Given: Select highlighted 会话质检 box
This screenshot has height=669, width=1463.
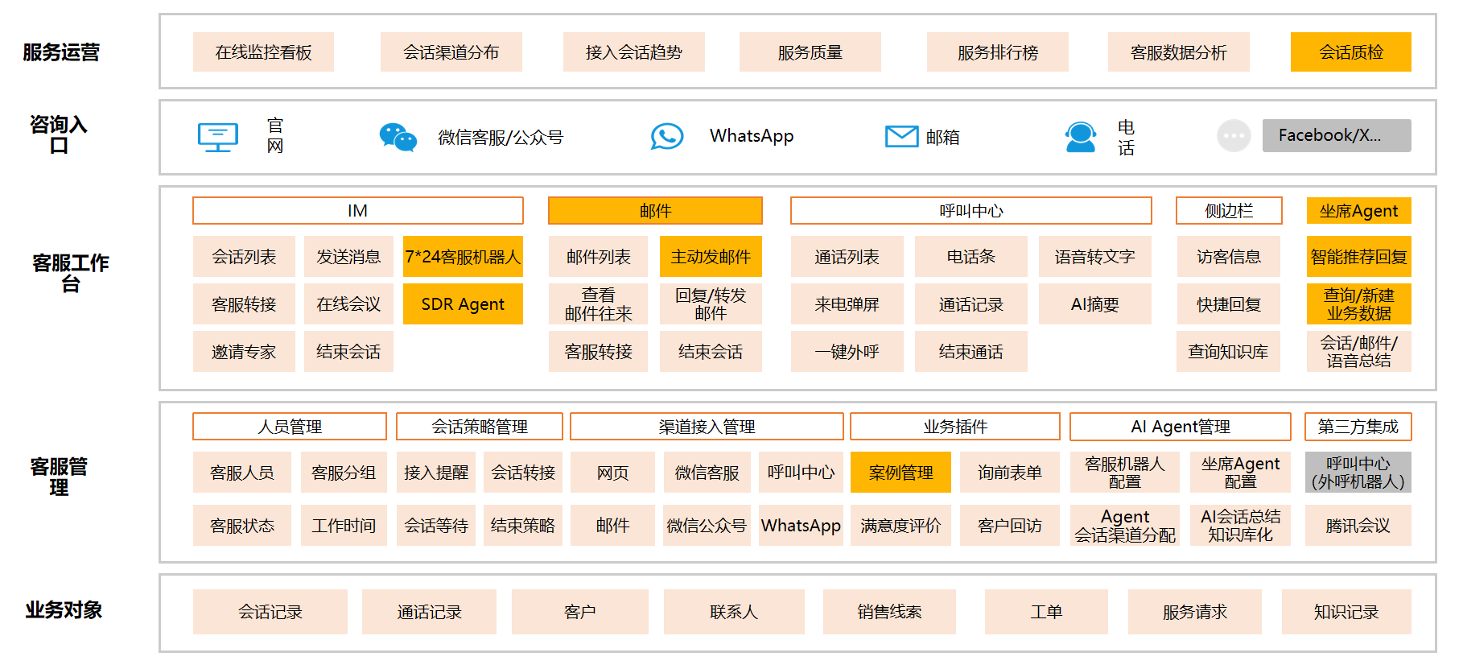Looking at the screenshot, I should click(x=1351, y=52).
